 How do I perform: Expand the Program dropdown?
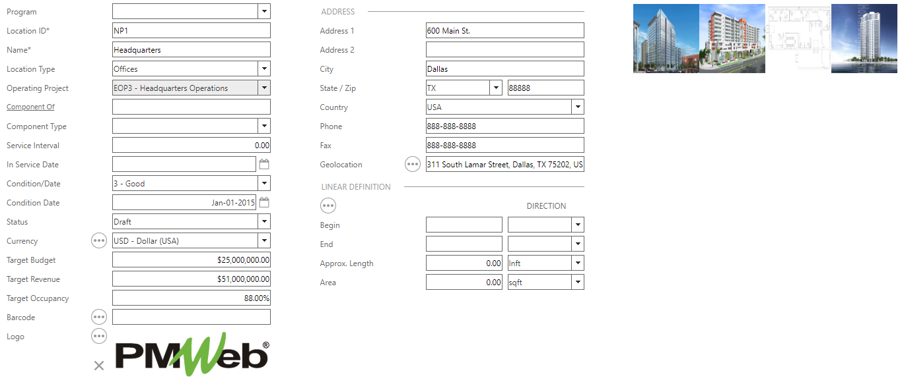(263, 11)
